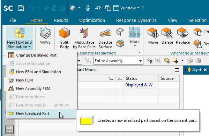209x136 pixels.
Task: Click the Paste clipboard icon
Action: tap(62, 8)
